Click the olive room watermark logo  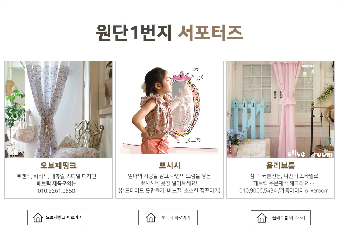[310, 154]
